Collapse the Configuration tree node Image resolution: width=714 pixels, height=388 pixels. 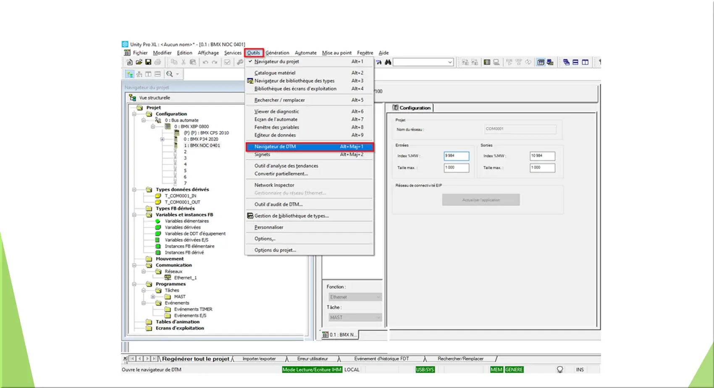134,114
